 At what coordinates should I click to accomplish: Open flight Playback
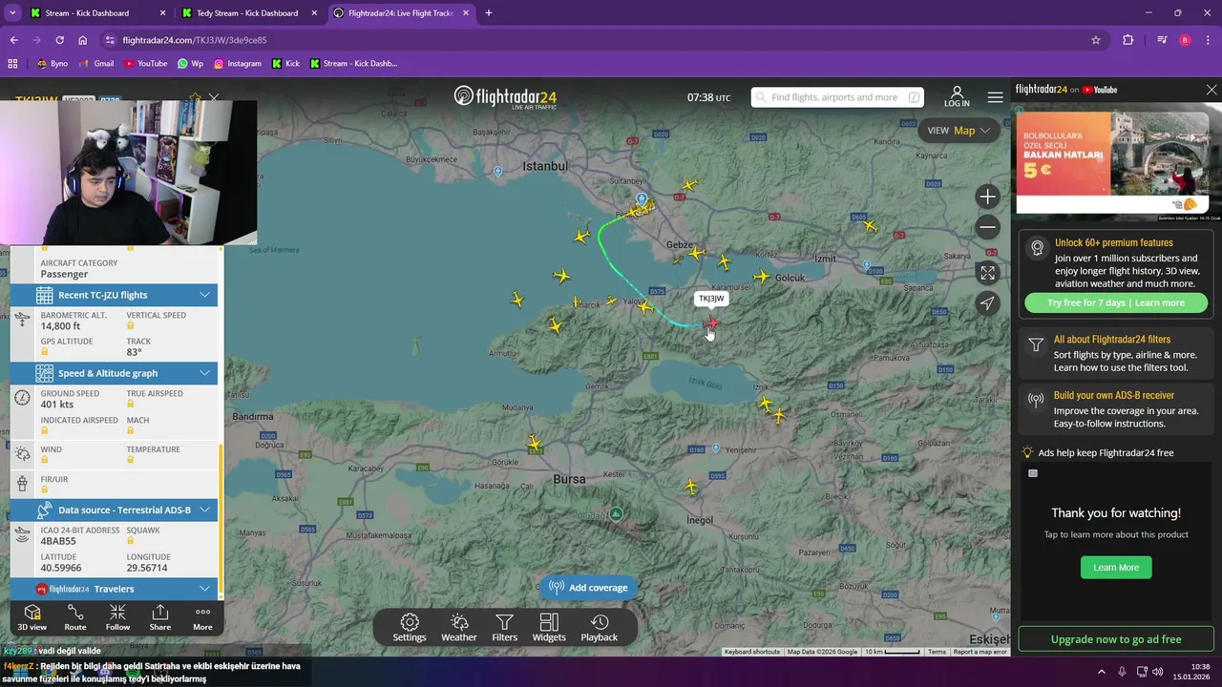pos(600,628)
